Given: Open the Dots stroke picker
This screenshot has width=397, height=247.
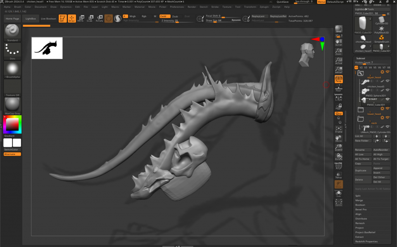Looking at the screenshot, I should click(12, 51).
